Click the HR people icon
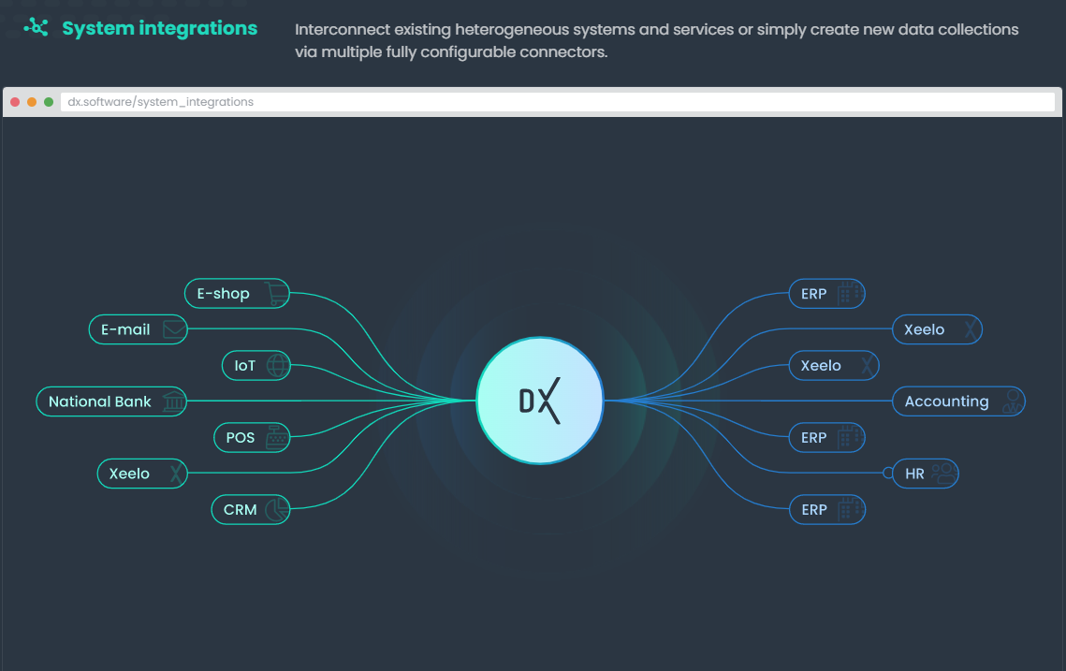The image size is (1066, 671). (x=944, y=474)
